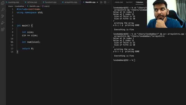Open the Source Control view
Screen dimensions: 186x105
(3, 16)
